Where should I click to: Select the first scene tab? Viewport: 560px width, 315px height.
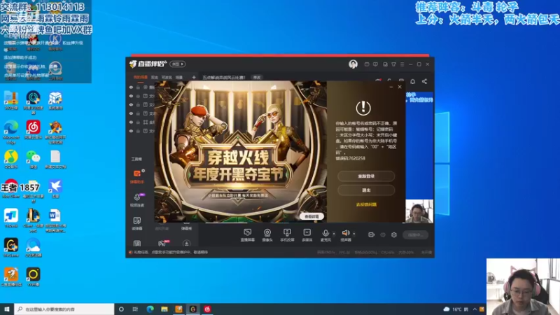(x=141, y=77)
